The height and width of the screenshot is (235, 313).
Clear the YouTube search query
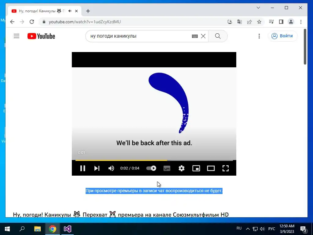click(x=203, y=36)
